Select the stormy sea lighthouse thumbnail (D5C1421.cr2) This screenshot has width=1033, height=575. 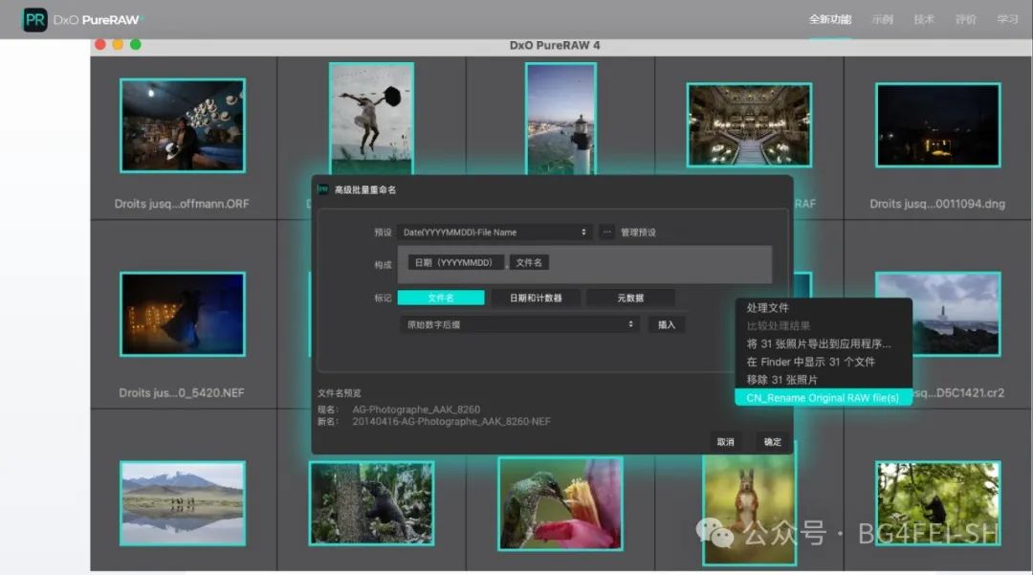point(956,314)
